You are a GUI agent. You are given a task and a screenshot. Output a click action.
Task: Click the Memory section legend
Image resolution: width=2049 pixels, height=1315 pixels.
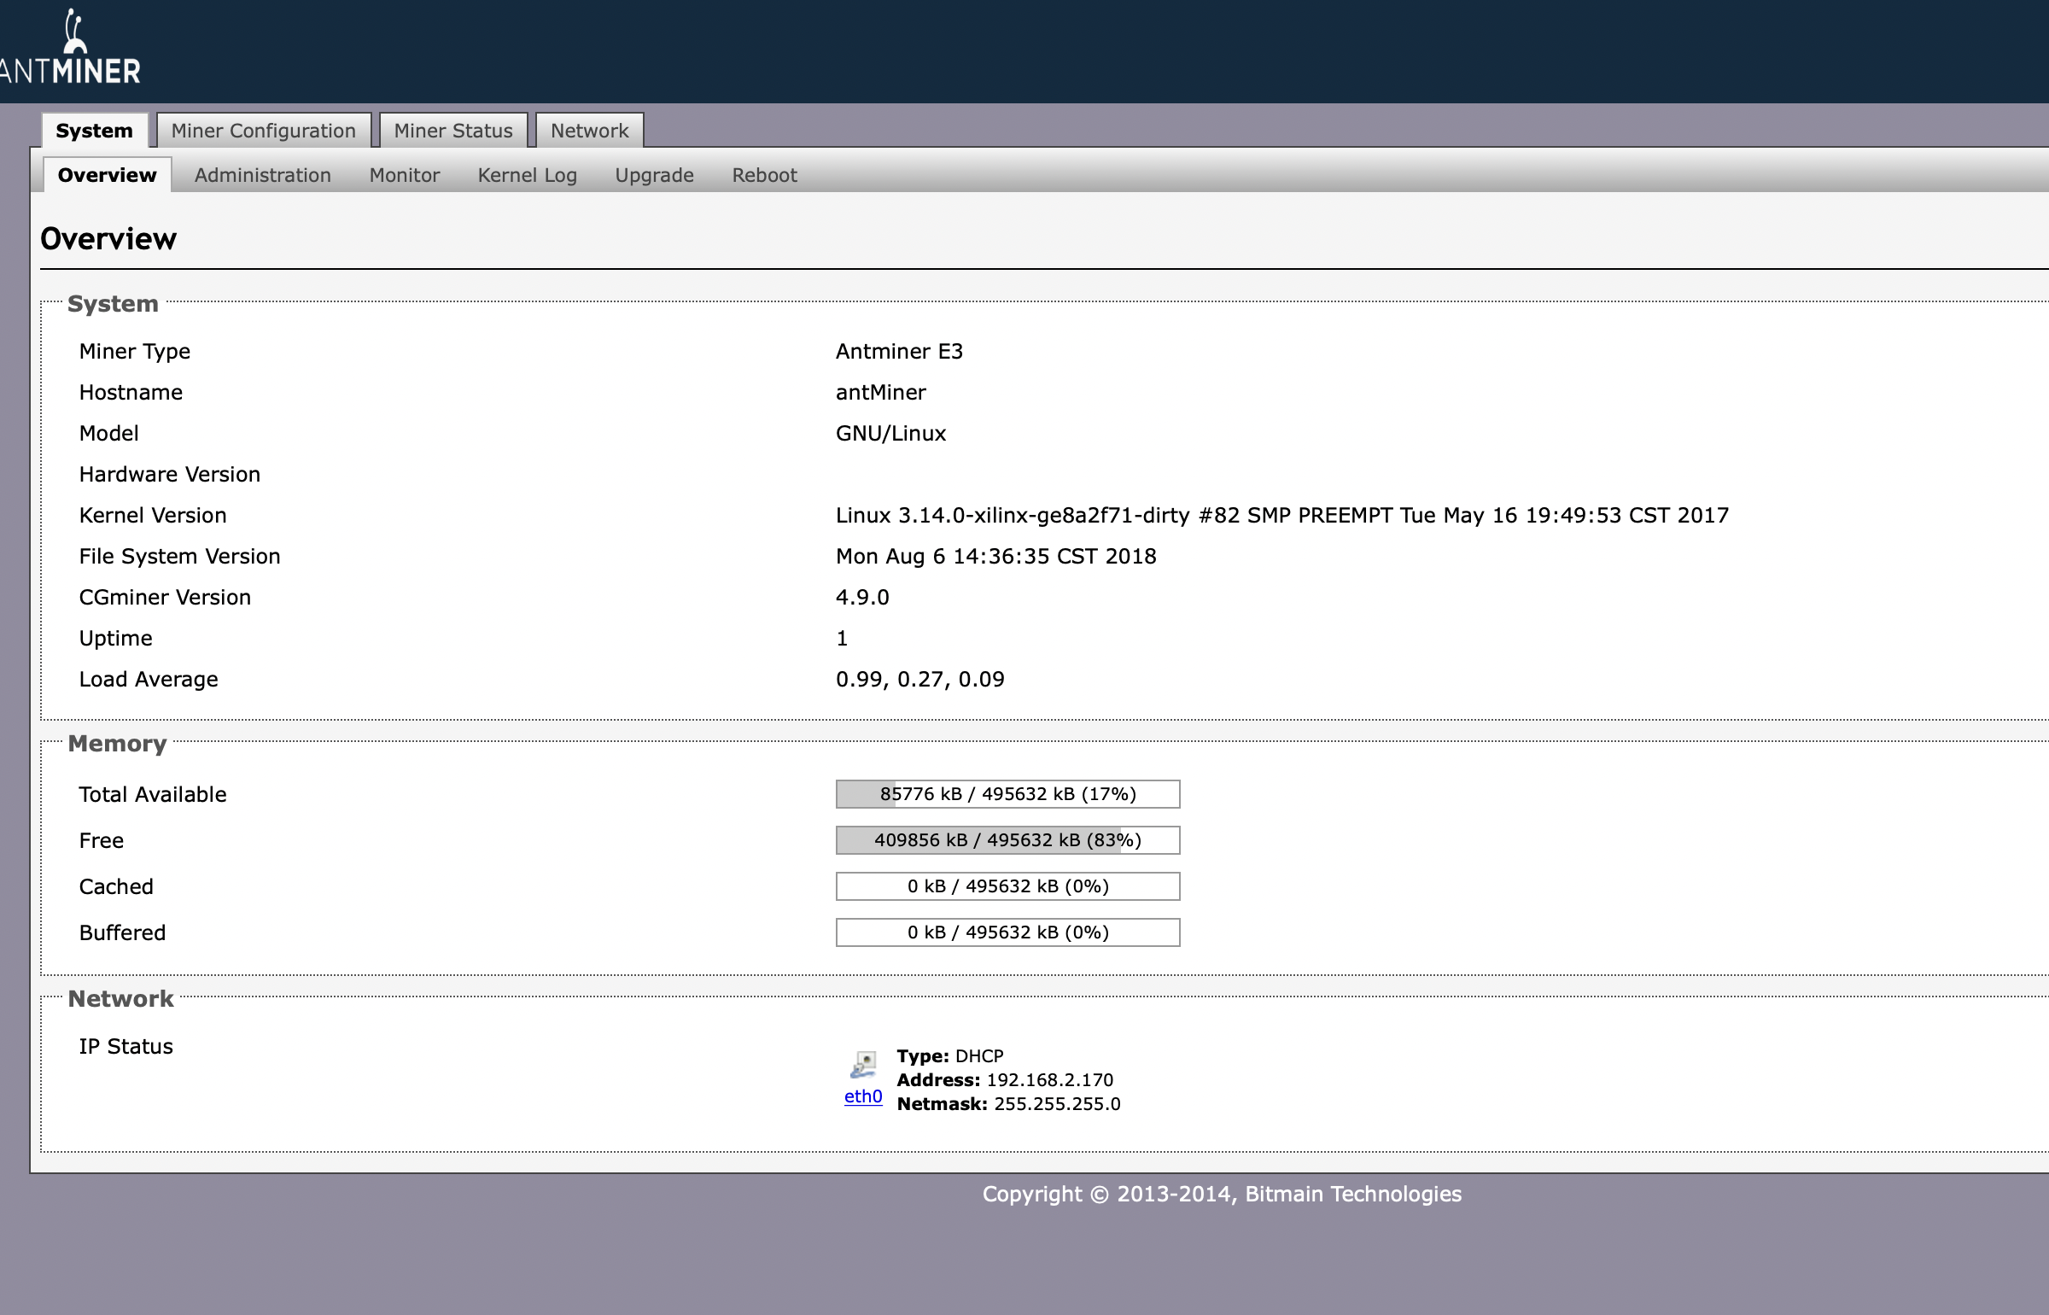[x=117, y=744]
